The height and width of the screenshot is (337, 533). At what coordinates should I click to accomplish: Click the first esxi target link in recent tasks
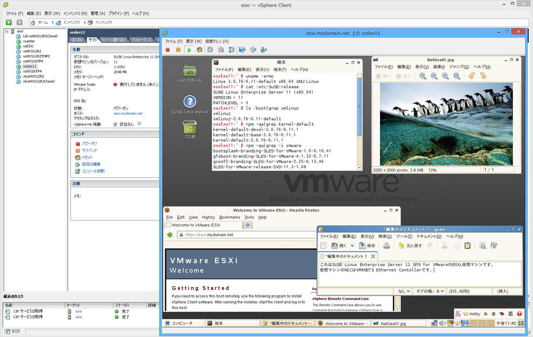(79, 311)
